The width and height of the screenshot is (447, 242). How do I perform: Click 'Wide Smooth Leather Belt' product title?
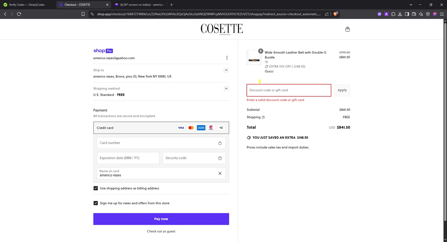click(295, 55)
